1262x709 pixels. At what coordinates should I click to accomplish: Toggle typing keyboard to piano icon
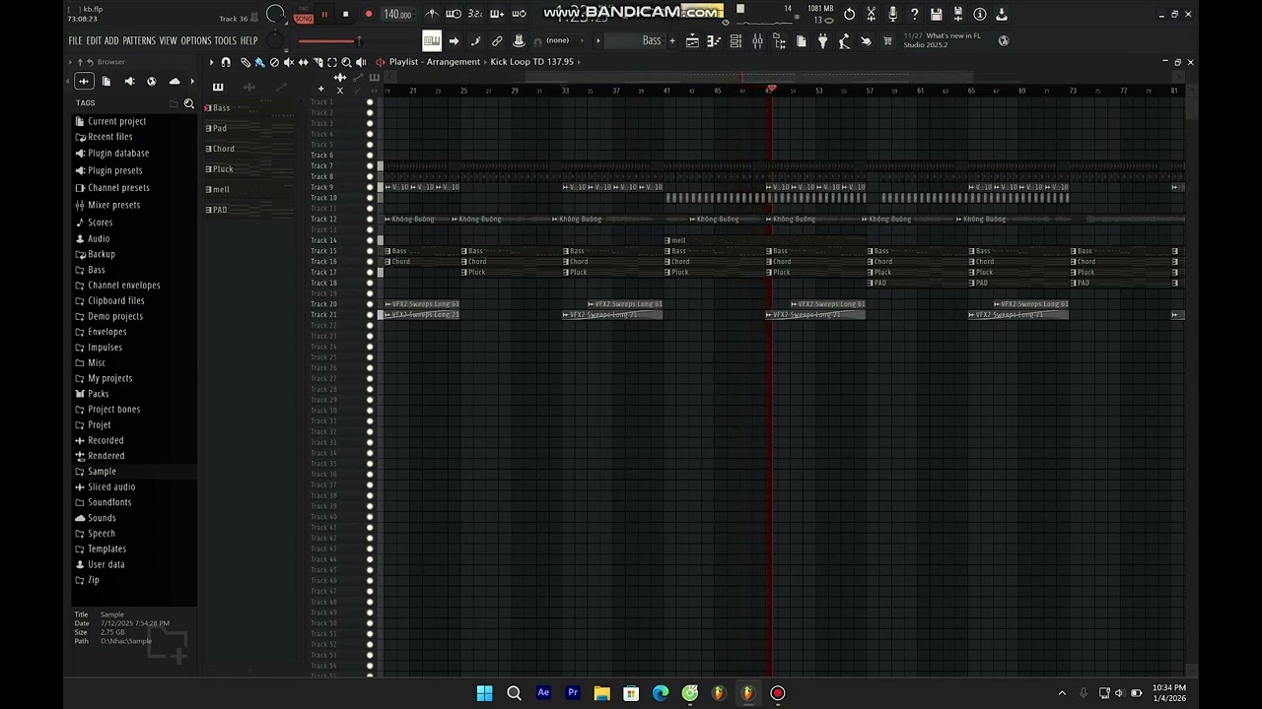pos(432,40)
